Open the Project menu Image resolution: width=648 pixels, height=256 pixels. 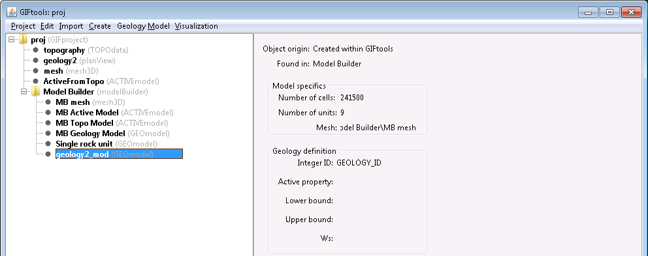click(23, 26)
